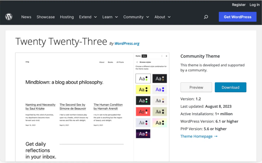Click the back chevron beside Browse styles

pyautogui.click(x=137, y=62)
